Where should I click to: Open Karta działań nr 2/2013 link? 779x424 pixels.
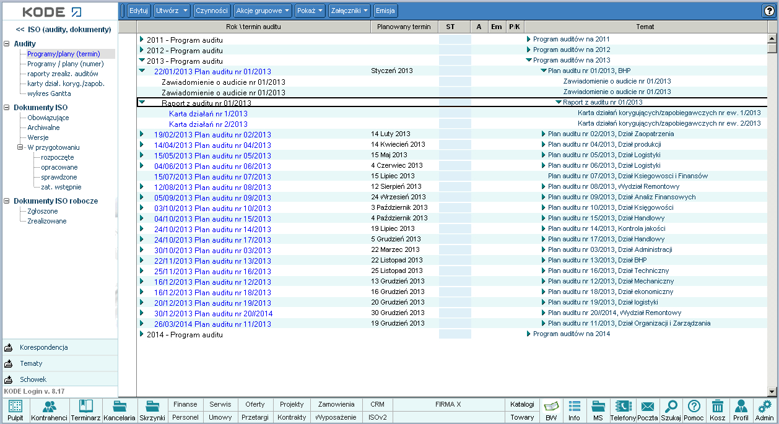pyautogui.click(x=208, y=124)
